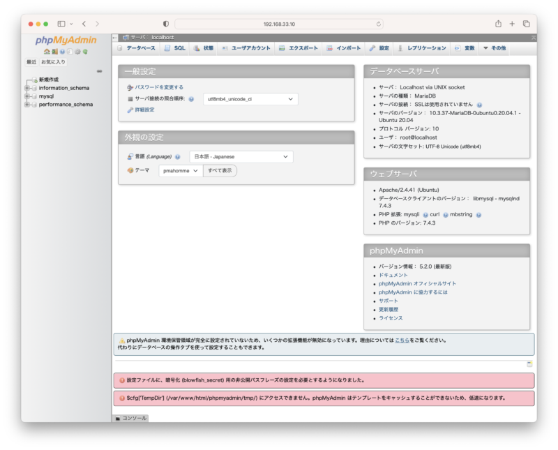Image resolution: width=558 pixels, height=450 pixels.
Task: Click the home icon under the phpMyAdmin logo
Action: point(47,52)
